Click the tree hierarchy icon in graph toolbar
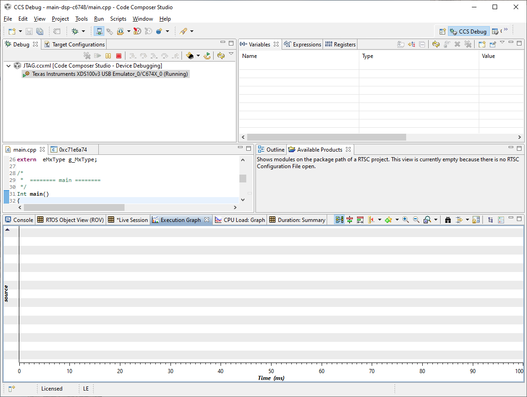527x397 pixels. [491, 220]
